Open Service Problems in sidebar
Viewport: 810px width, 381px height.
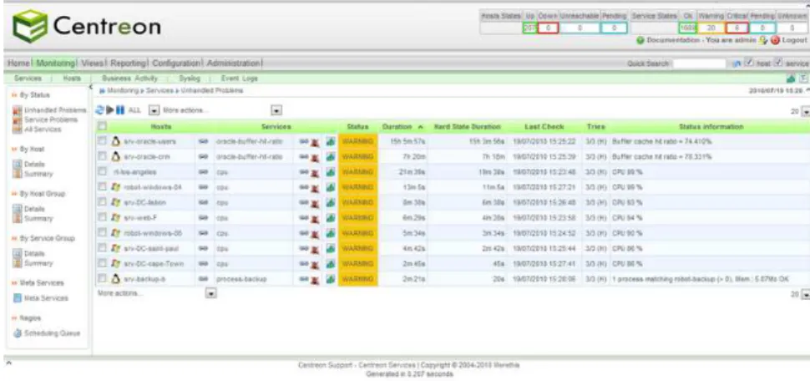point(51,119)
